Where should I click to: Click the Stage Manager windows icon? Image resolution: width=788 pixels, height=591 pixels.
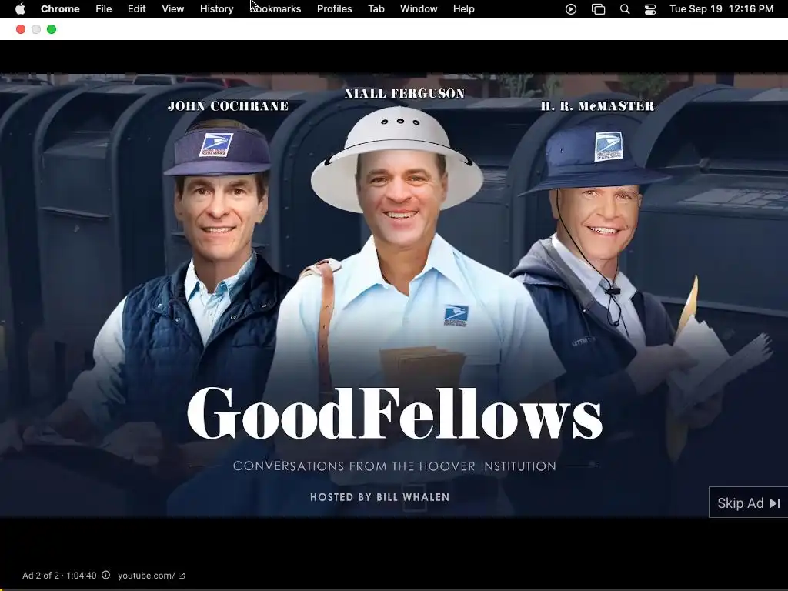click(x=598, y=9)
